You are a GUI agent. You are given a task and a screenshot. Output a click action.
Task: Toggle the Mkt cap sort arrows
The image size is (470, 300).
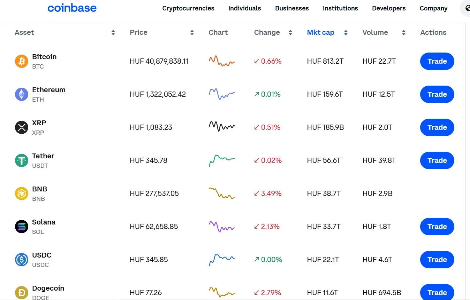346,33
